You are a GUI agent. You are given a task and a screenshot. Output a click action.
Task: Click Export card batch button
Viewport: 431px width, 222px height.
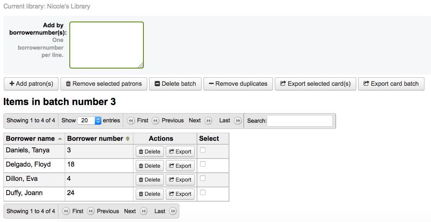tap(391, 84)
